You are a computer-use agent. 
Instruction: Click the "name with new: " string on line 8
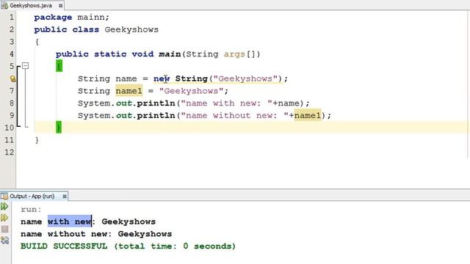point(227,103)
